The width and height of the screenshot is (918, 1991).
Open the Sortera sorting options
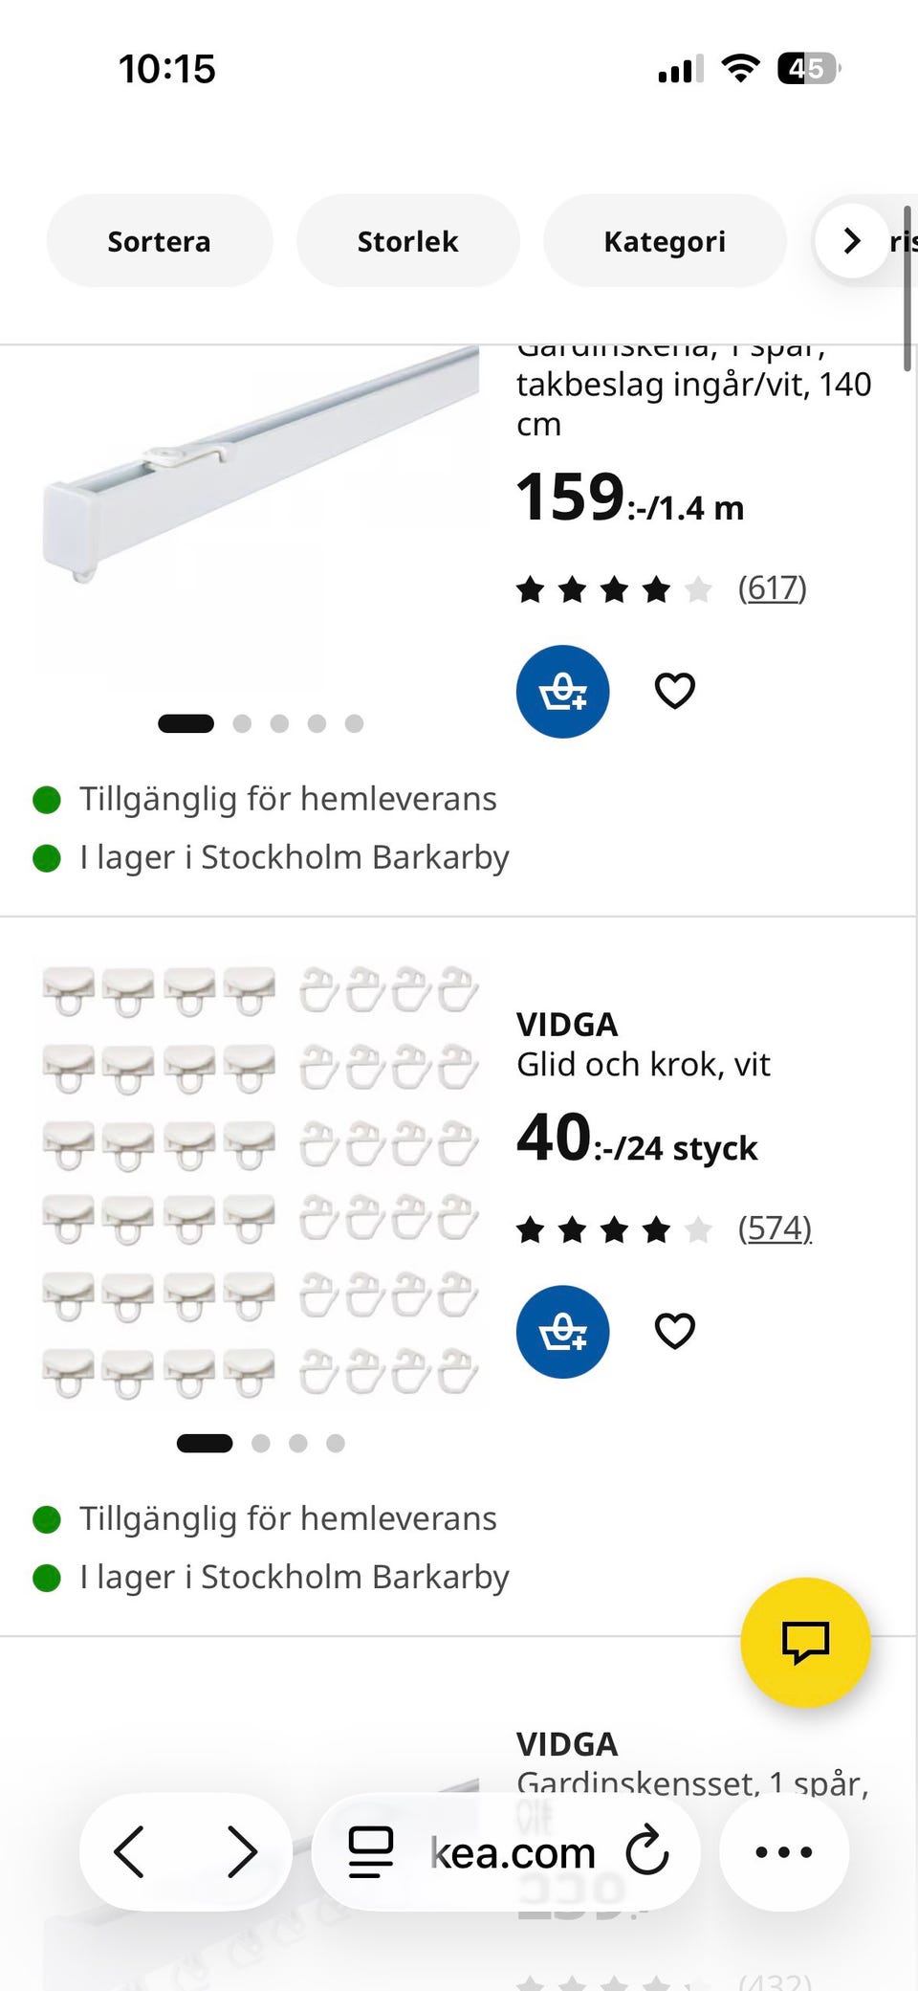click(x=159, y=241)
